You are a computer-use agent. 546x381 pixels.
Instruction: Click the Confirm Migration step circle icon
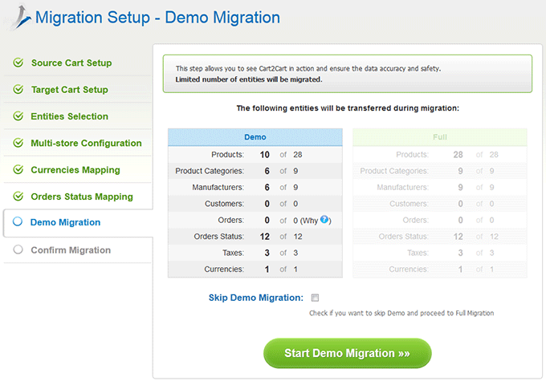coord(18,249)
